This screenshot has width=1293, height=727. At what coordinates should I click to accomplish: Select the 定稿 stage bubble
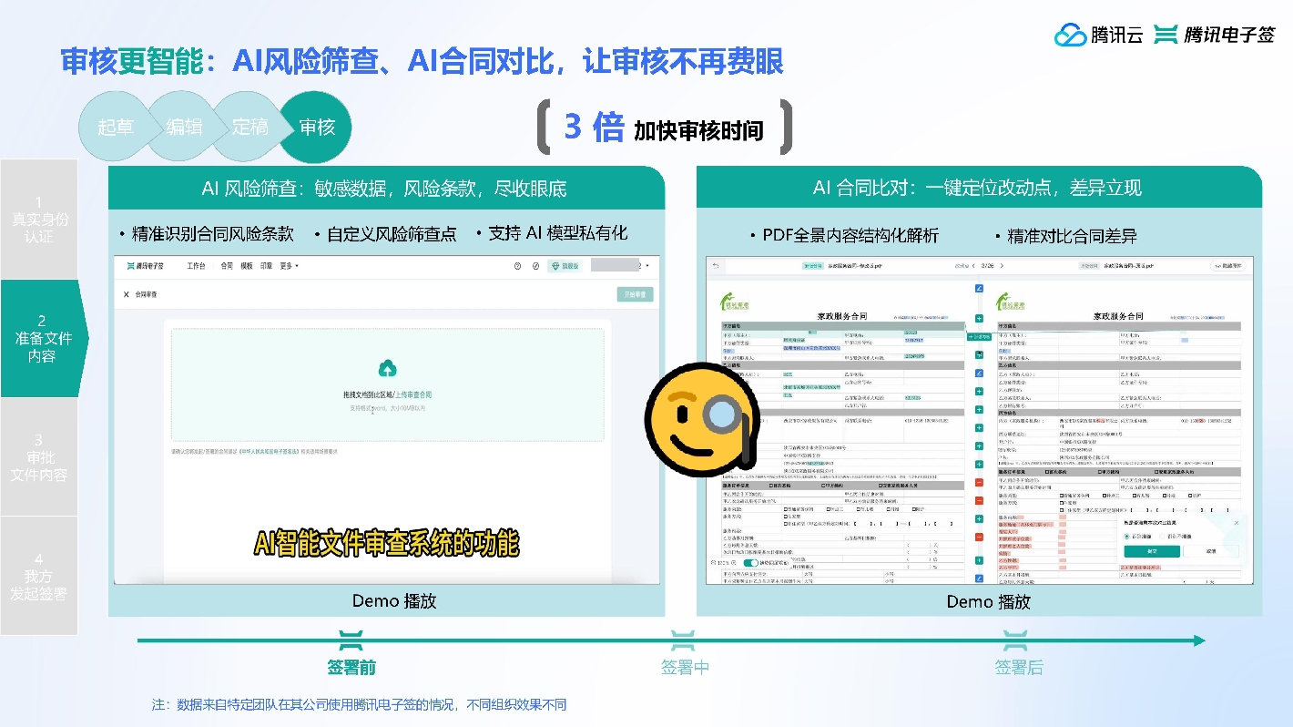click(x=250, y=128)
